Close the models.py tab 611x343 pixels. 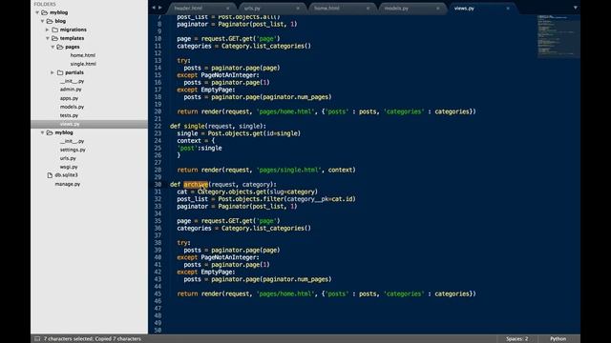437,9
